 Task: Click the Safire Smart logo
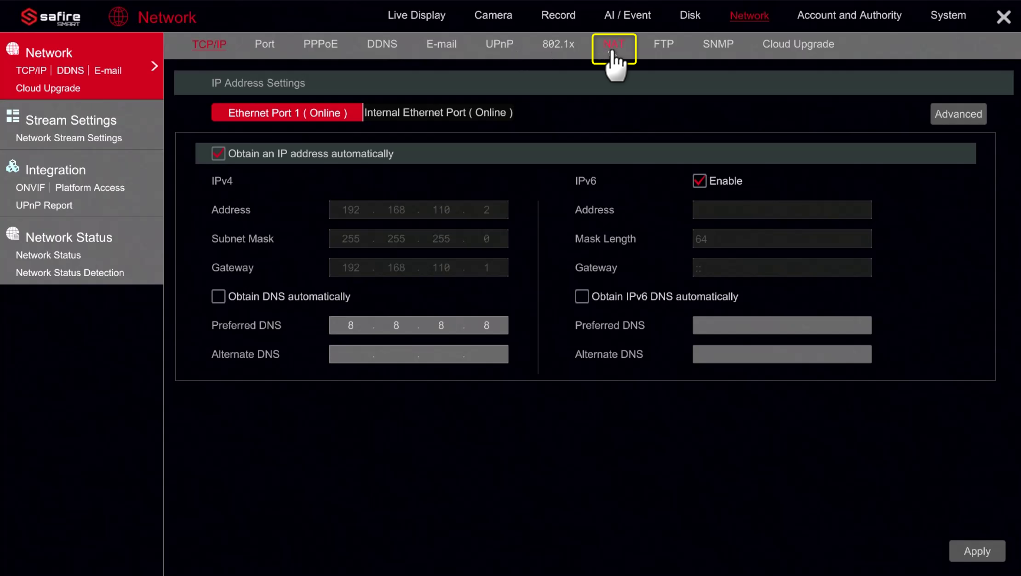pos(51,17)
